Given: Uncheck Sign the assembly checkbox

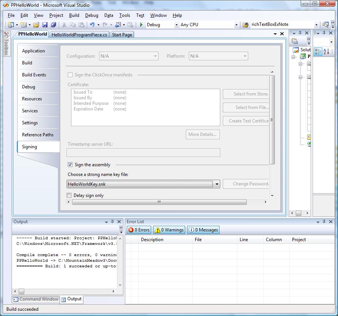Looking at the screenshot, I should tap(70, 165).
